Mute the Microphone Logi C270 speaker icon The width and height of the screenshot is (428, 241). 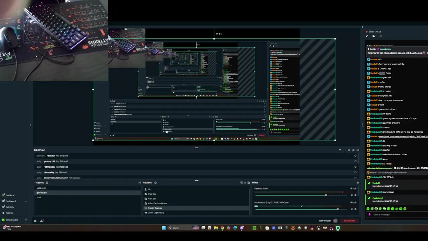pos(352,209)
